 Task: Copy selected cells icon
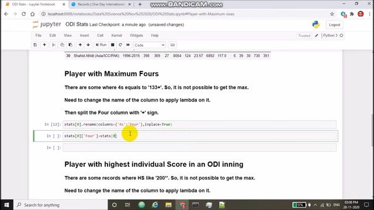(62, 45)
